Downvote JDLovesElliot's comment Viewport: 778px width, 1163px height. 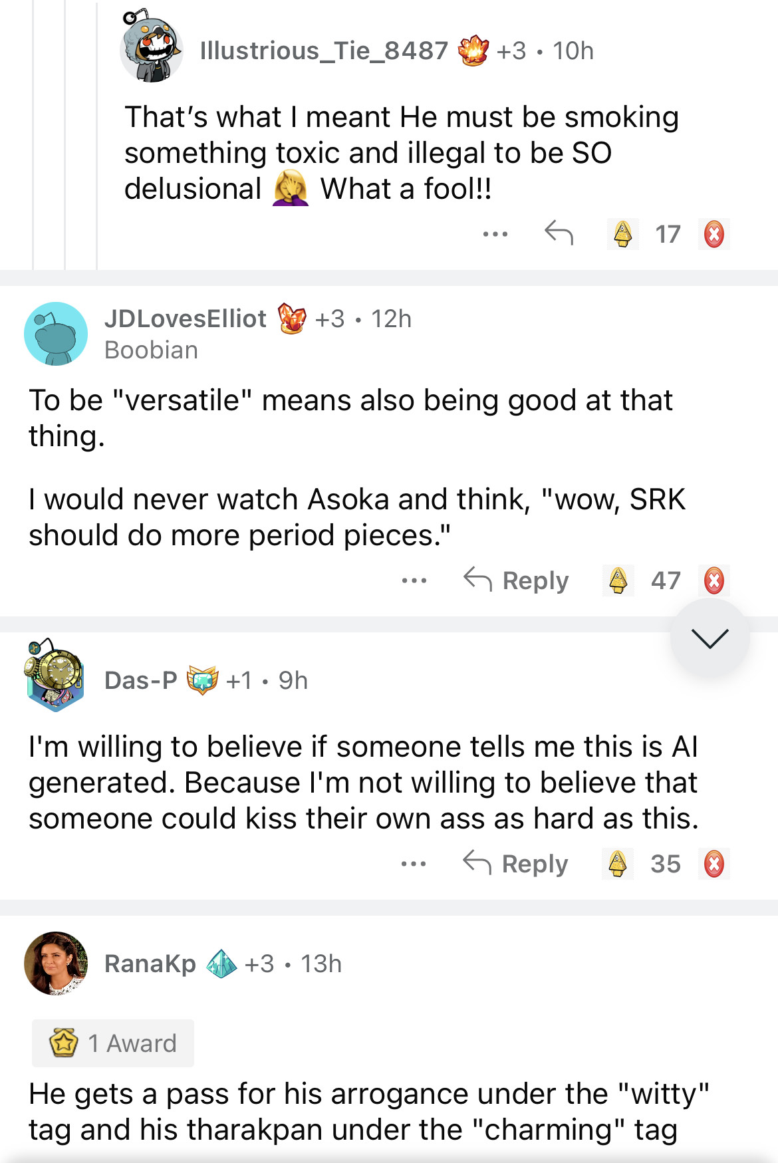(713, 581)
